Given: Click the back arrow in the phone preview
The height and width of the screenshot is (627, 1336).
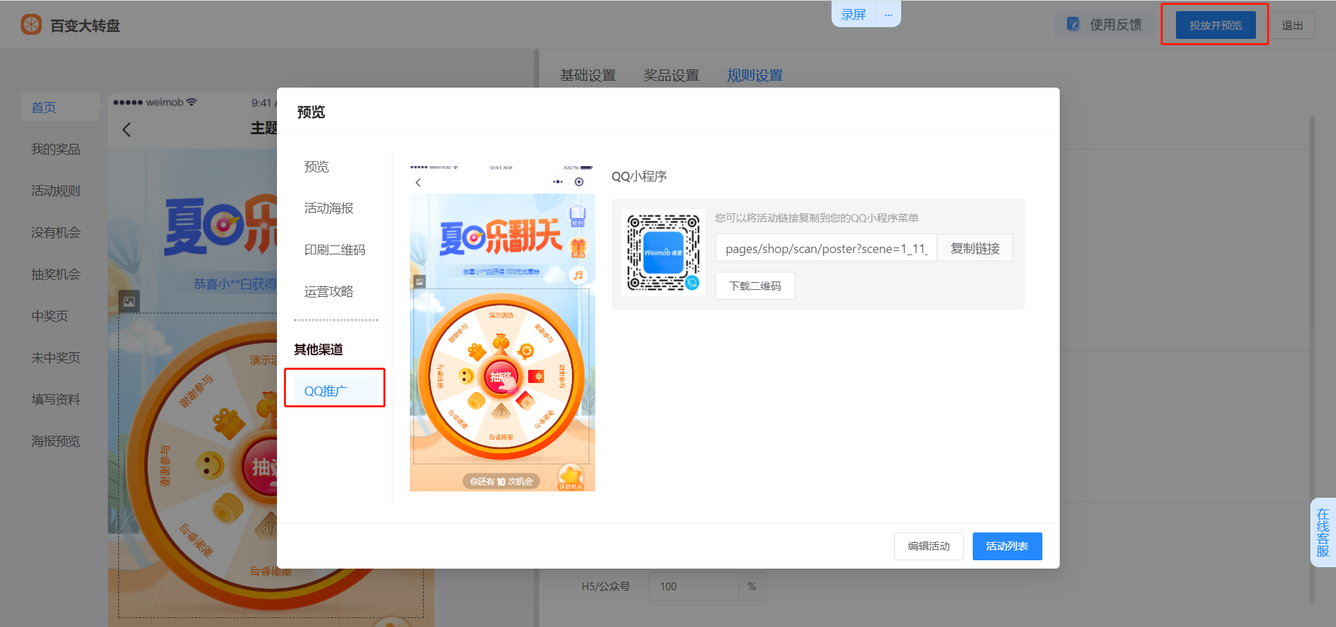Looking at the screenshot, I should [418, 182].
